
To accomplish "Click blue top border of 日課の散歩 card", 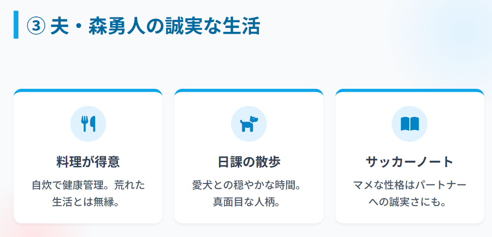I will coord(249,90).
